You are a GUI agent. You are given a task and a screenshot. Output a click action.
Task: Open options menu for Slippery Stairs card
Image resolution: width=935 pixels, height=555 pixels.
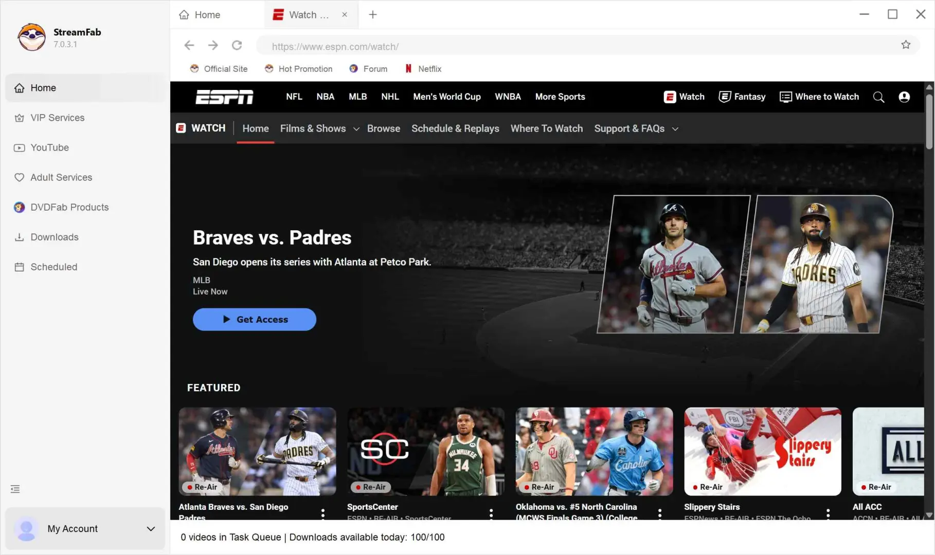(828, 513)
